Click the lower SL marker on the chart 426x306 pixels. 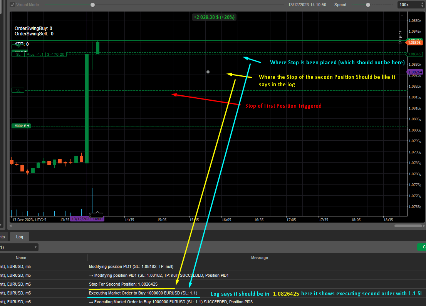coord(18,90)
